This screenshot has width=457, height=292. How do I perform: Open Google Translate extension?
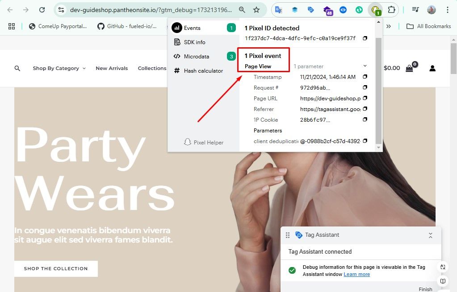click(279, 10)
